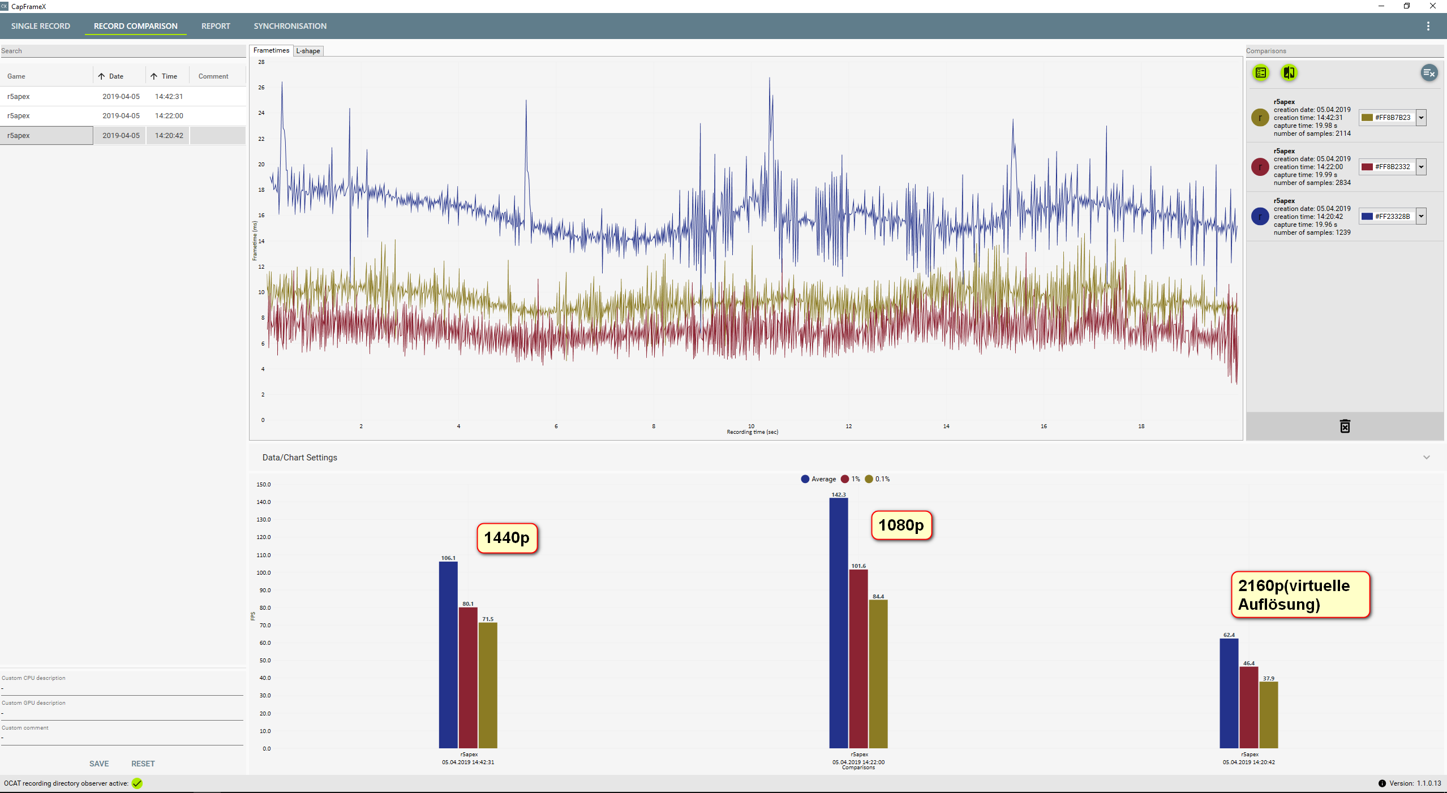The width and height of the screenshot is (1447, 793).
Task: Open color dropdown for #FF8B2332 record
Action: click(x=1421, y=167)
